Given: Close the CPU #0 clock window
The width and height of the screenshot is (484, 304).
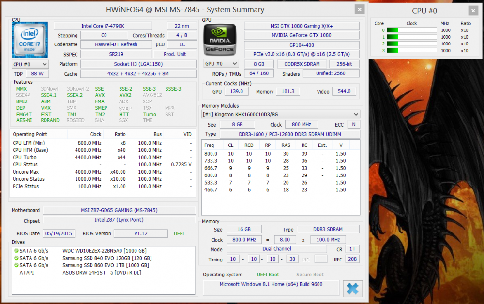Looking at the screenshot, I should 472,11.
